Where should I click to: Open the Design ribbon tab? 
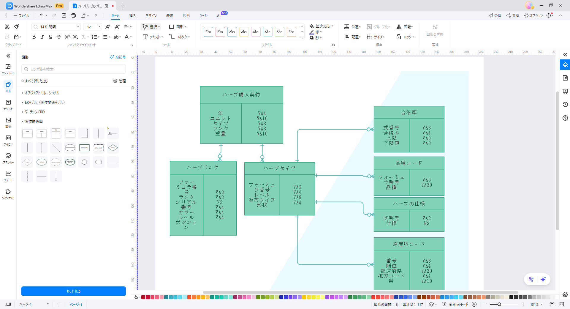151,15
